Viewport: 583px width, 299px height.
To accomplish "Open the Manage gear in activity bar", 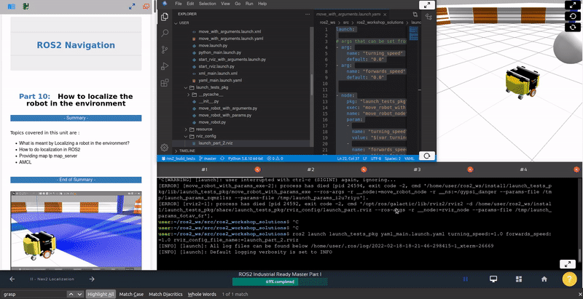I will click(165, 147).
